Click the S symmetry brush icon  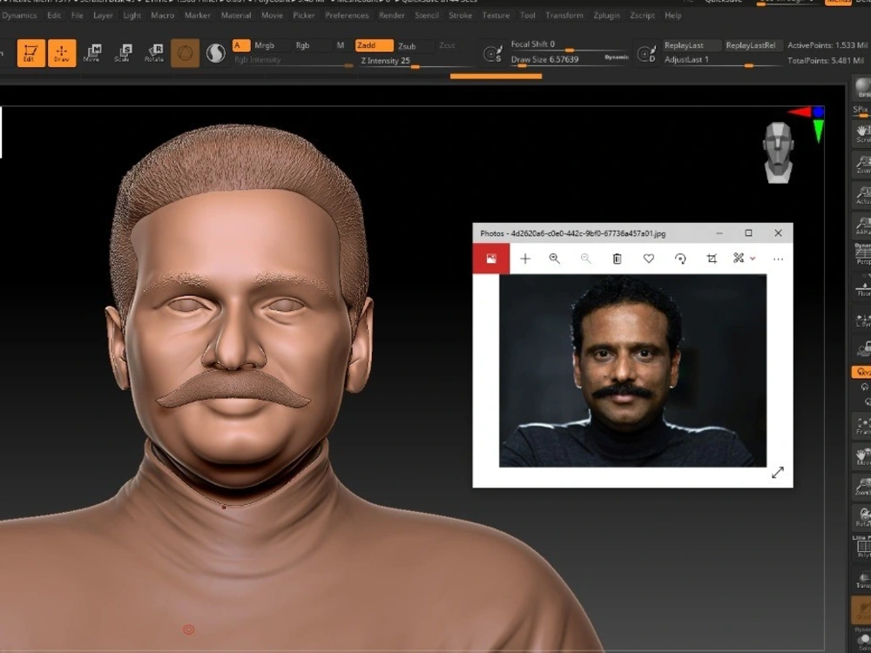pyautogui.click(x=492, y=54)
